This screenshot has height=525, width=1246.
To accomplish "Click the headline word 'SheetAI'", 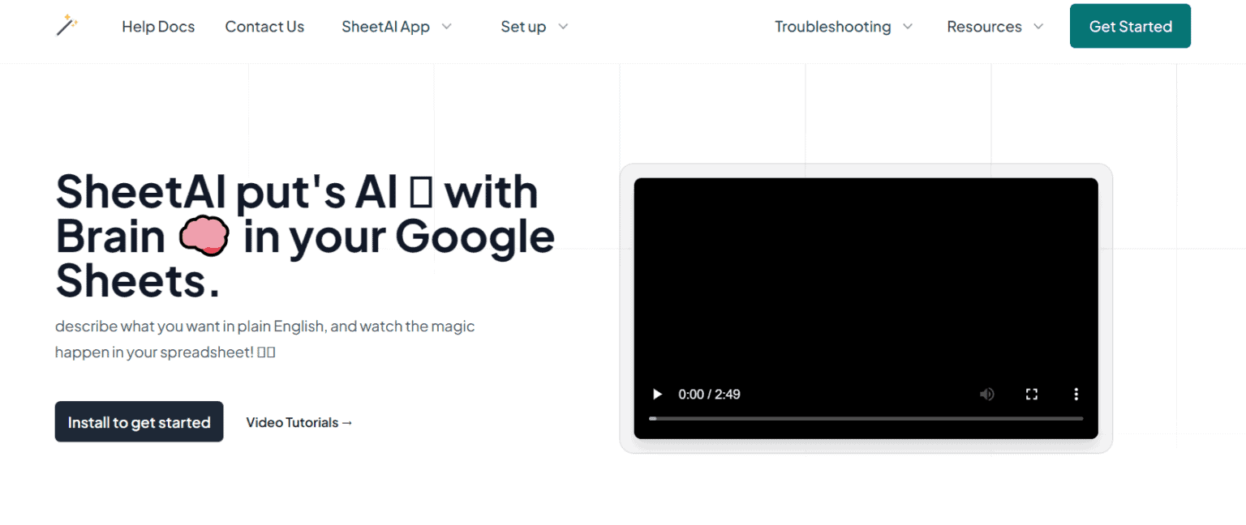I will 140,193.
